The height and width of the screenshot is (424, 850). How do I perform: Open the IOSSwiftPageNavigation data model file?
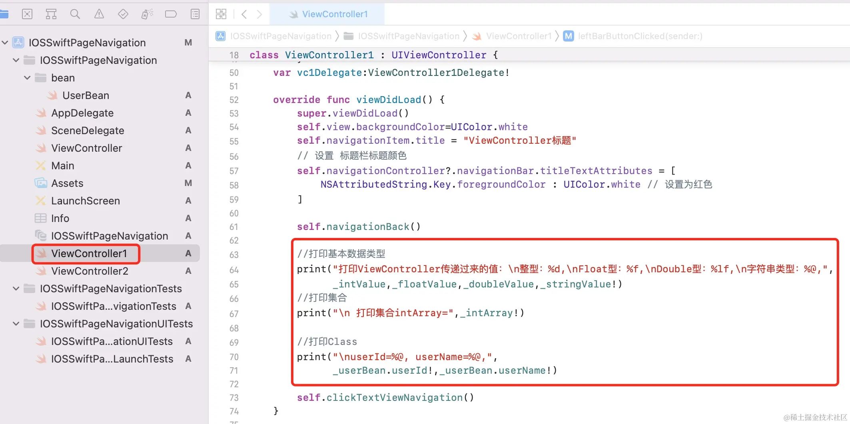(109, 236)
